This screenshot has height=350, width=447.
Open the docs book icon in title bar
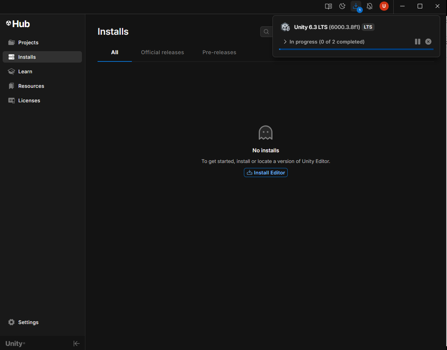(x=328, y=6)
